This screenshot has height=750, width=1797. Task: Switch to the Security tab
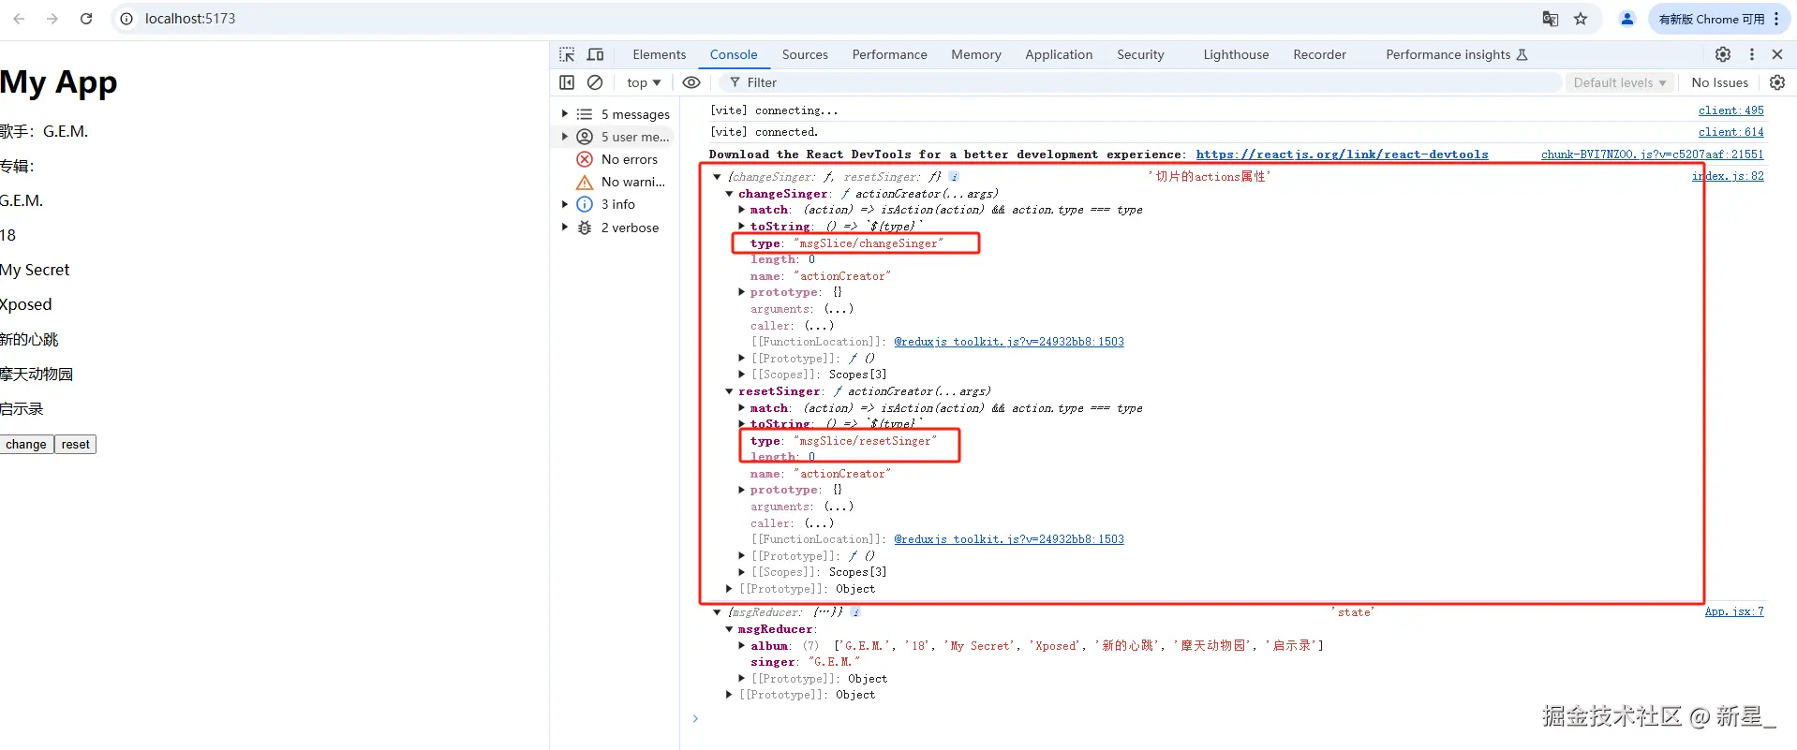tap(1140, 54)
